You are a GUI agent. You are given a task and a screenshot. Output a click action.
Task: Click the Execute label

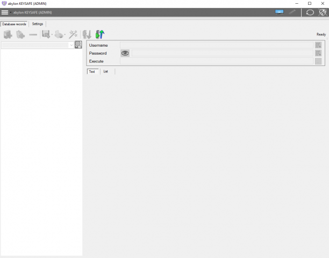click(96, 61)
